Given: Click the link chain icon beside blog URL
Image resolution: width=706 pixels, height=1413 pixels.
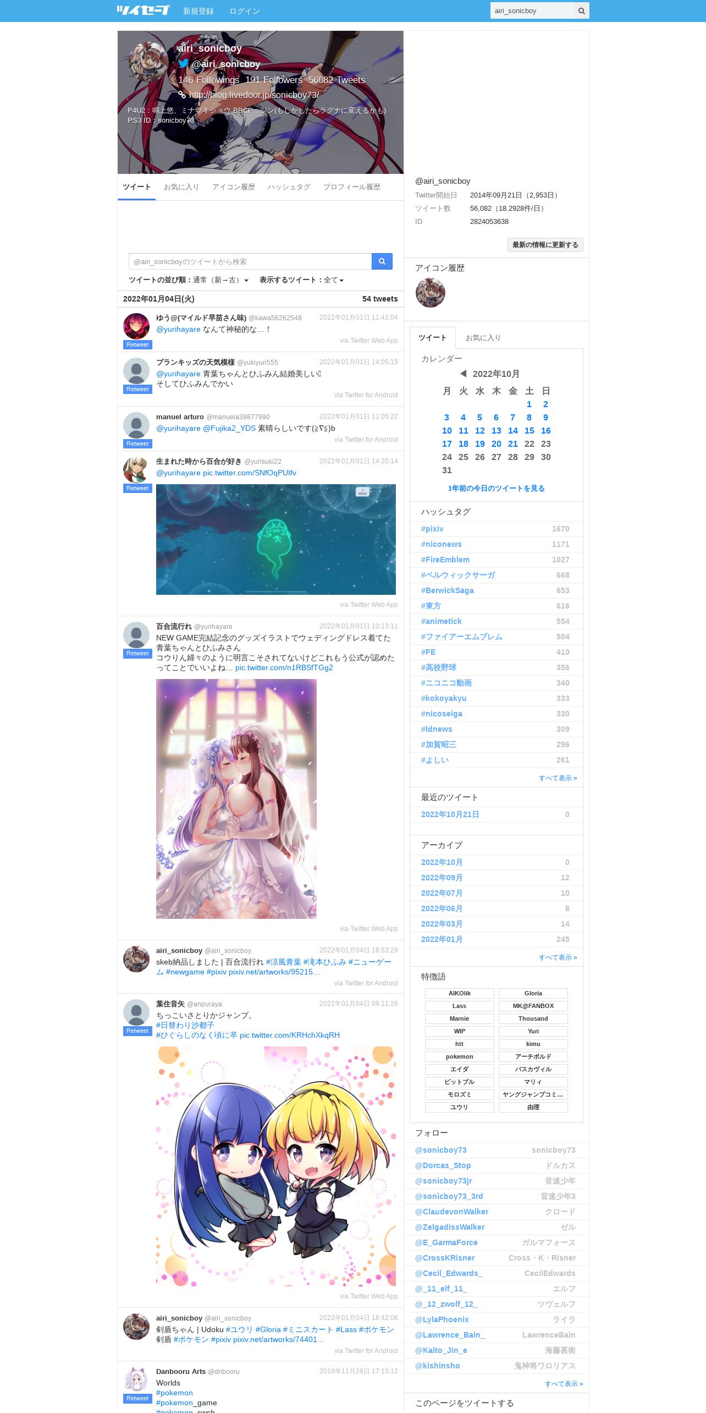Looking at the screenshot, I should tap(182, 95).
